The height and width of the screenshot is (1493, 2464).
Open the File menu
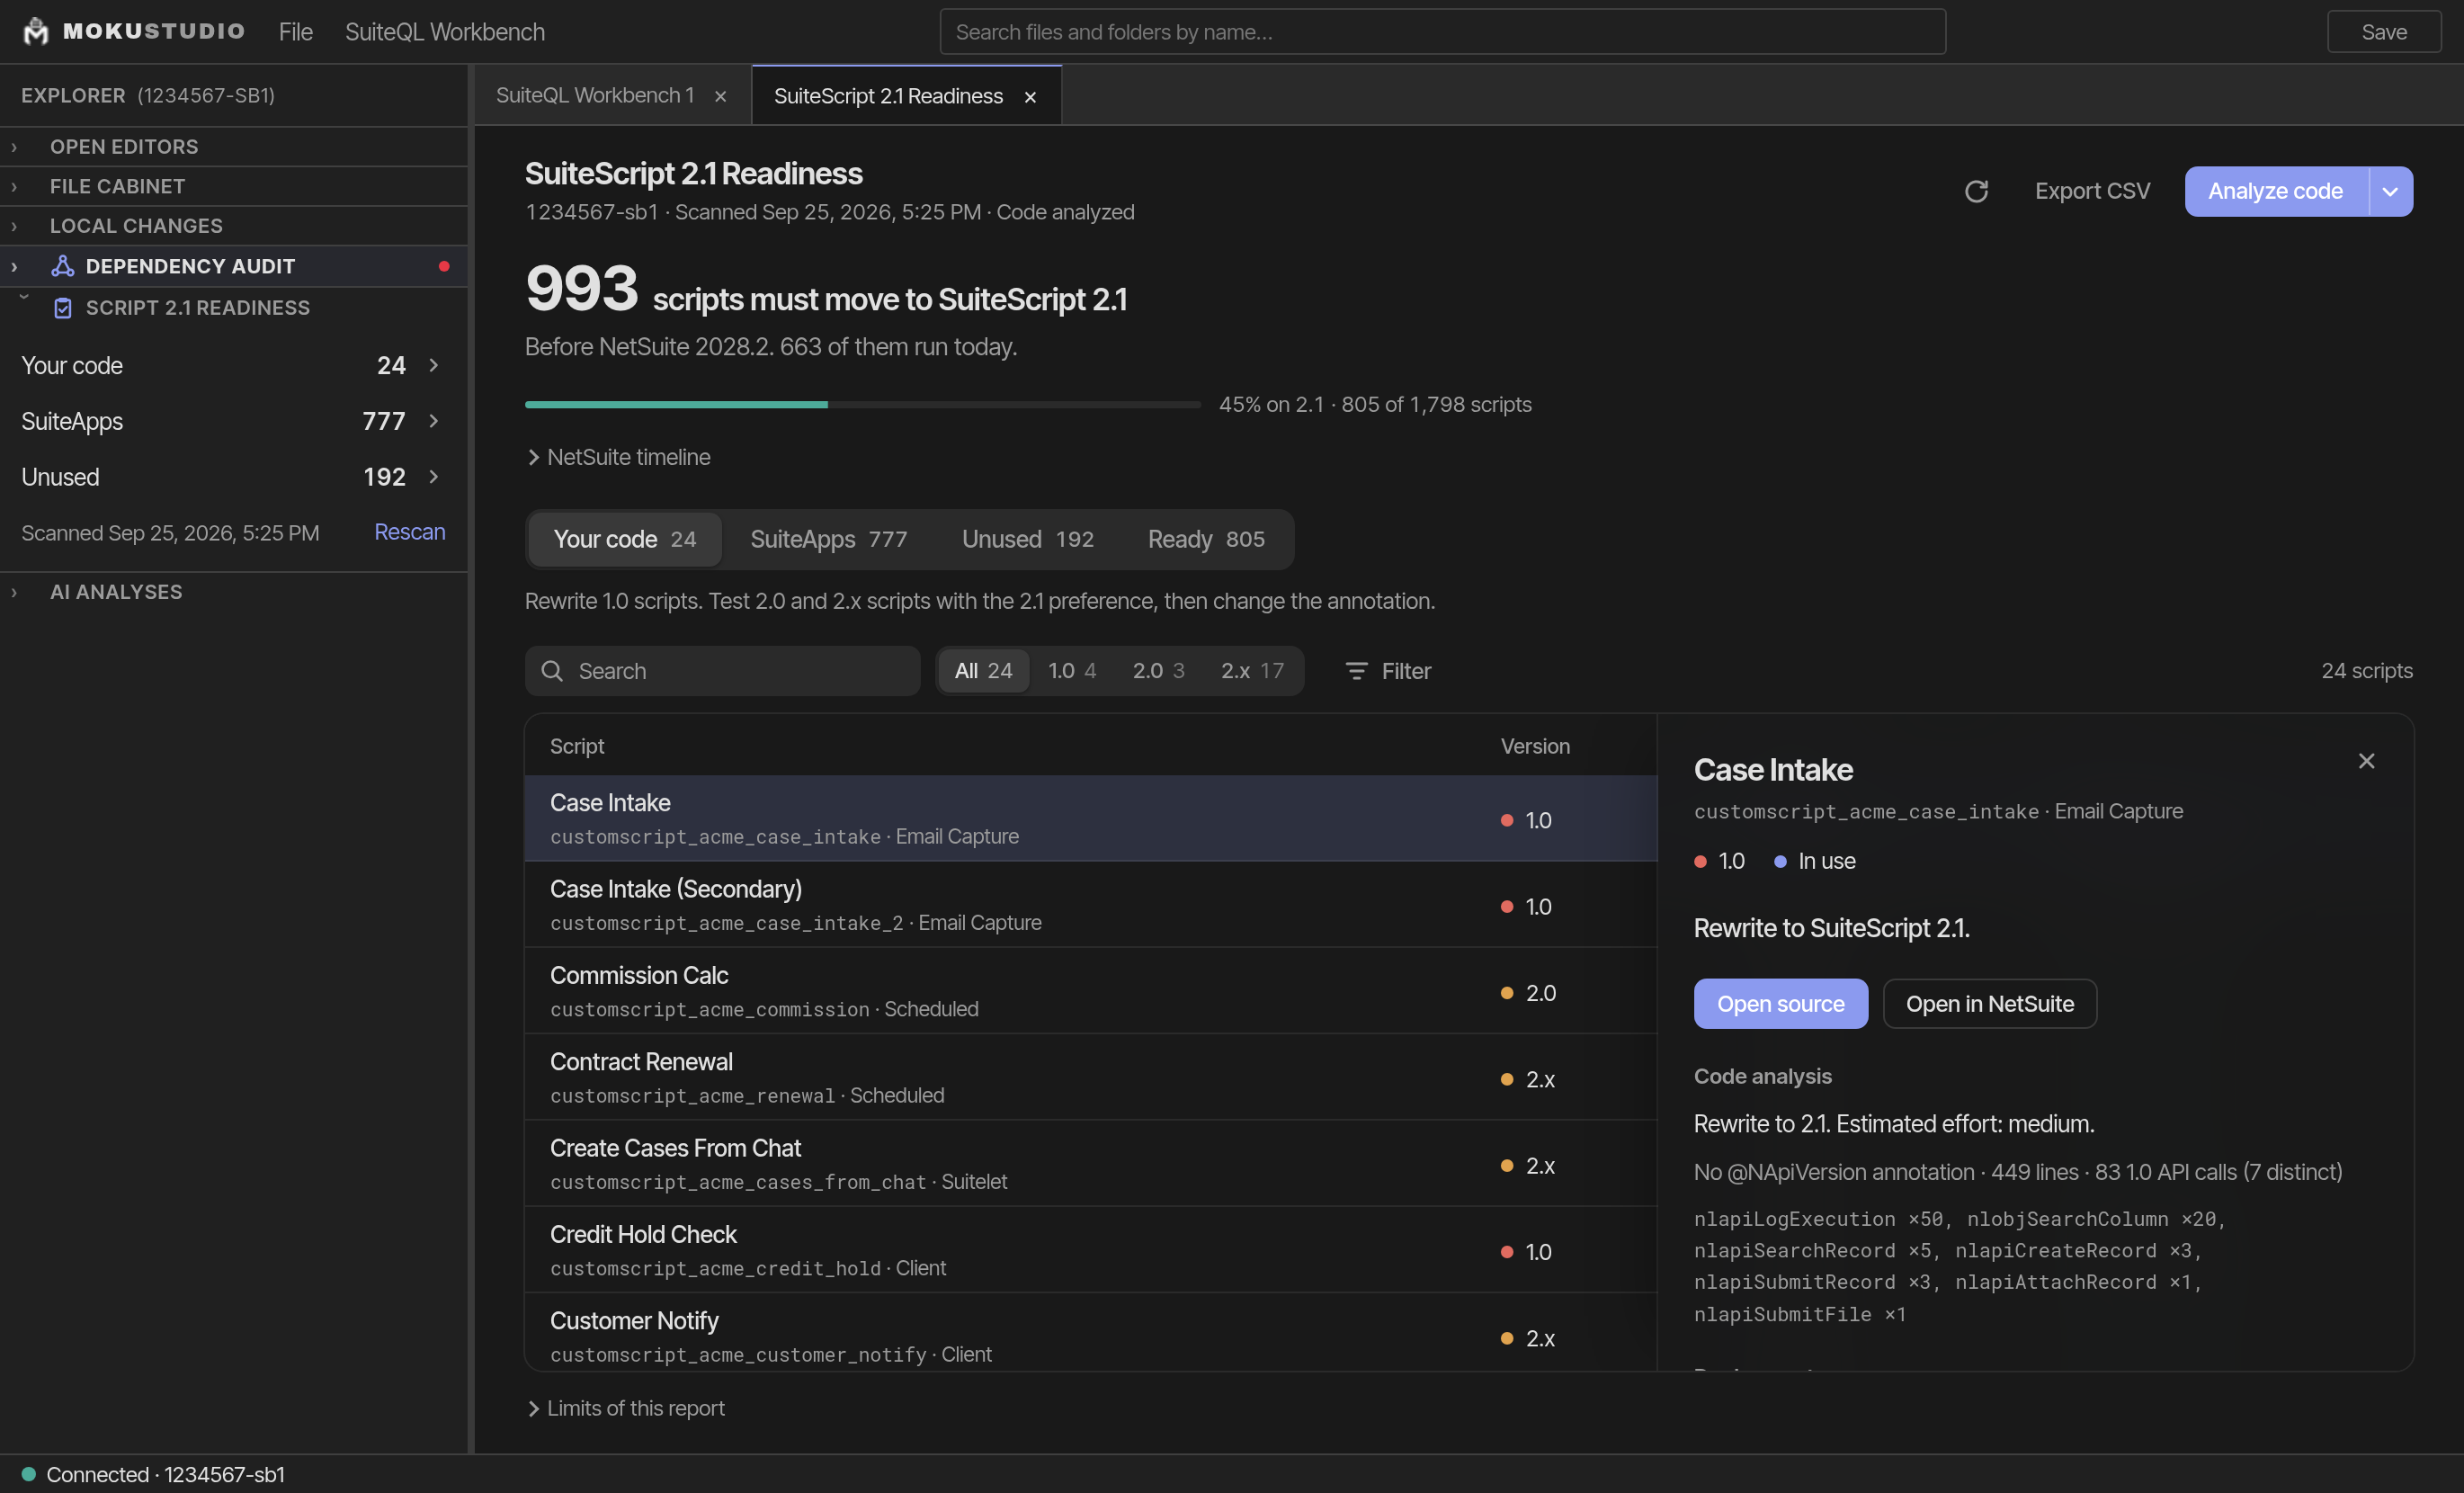tap(296, 32)
